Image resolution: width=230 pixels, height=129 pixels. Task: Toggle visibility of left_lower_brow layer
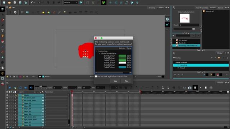pyautogui.click(x=7, y=98)
